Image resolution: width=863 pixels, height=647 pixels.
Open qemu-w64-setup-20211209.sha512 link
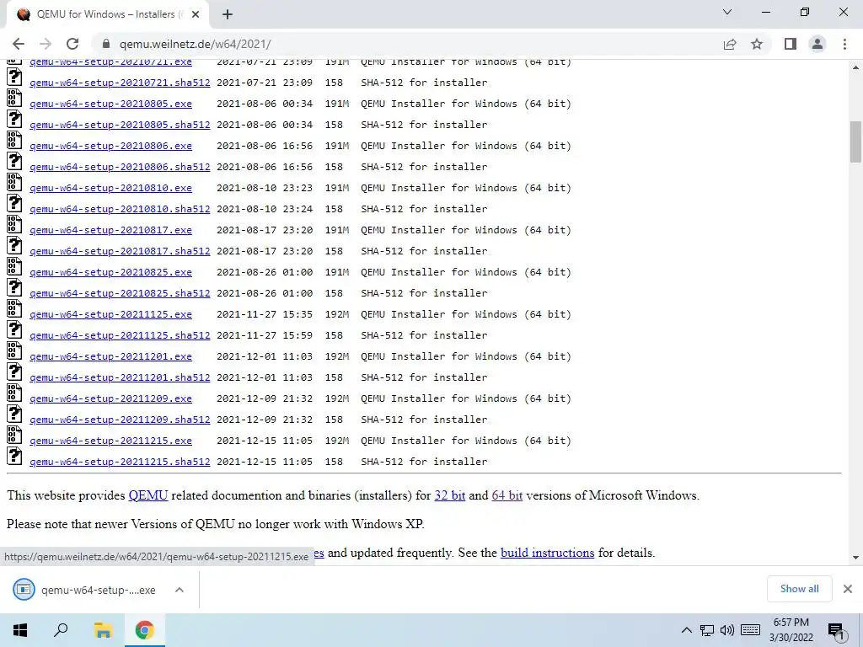(x=120, y=420)
